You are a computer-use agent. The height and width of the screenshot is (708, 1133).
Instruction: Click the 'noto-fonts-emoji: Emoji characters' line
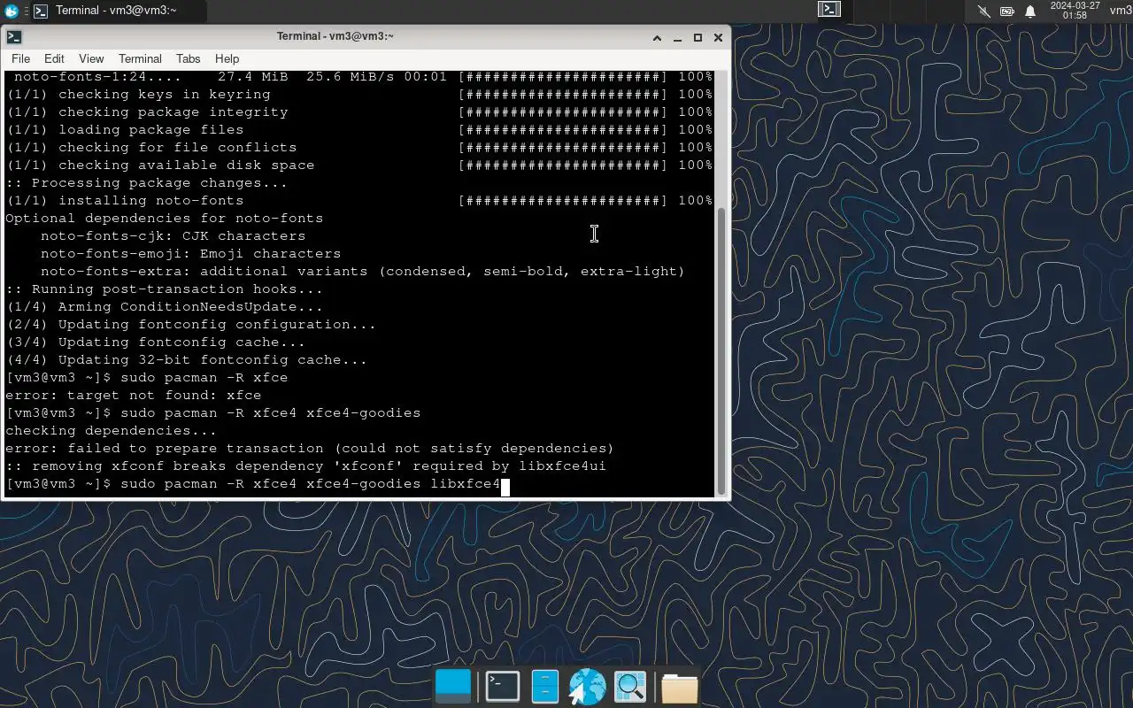point(190,254)
